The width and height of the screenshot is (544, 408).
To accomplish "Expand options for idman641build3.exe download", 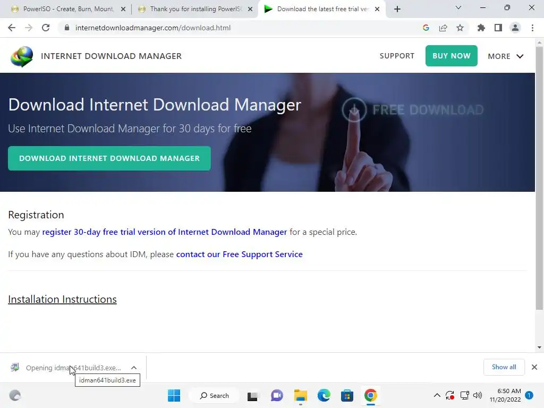I will pyautogui.click(x=134, y=368).
